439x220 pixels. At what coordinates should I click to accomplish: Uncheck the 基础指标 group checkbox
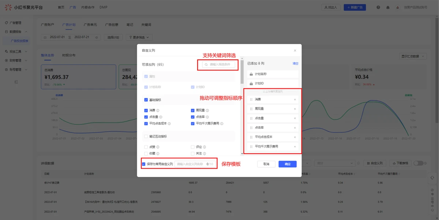coord(146,100)
